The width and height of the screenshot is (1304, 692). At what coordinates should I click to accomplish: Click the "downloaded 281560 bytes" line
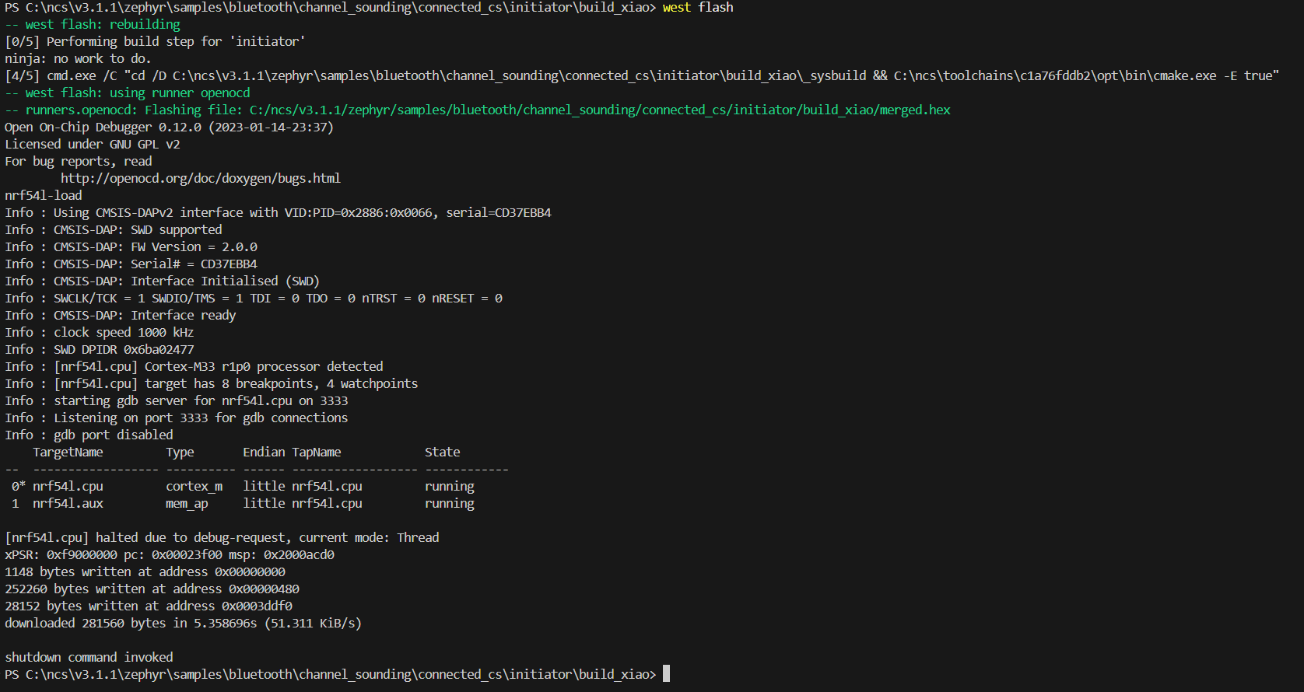183,623
